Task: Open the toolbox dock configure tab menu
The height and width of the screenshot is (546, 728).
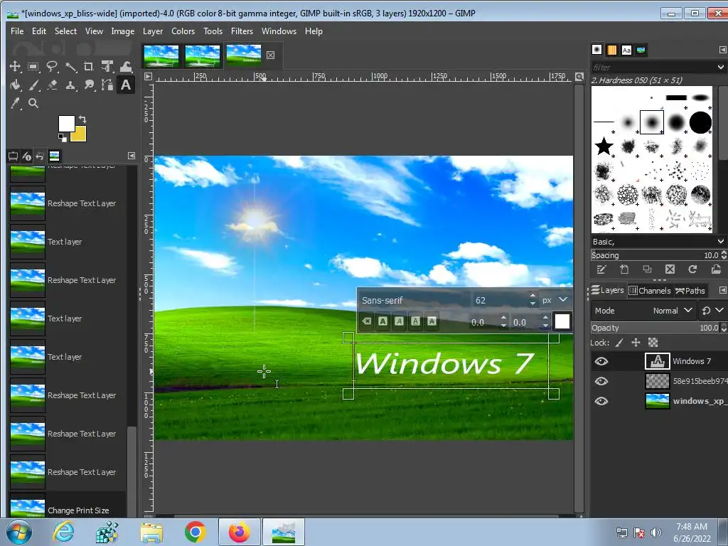Action: tap(132, 156)
